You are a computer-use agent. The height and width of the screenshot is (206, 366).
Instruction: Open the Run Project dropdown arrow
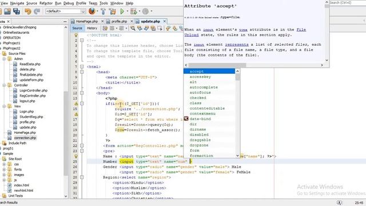(128, 11)
